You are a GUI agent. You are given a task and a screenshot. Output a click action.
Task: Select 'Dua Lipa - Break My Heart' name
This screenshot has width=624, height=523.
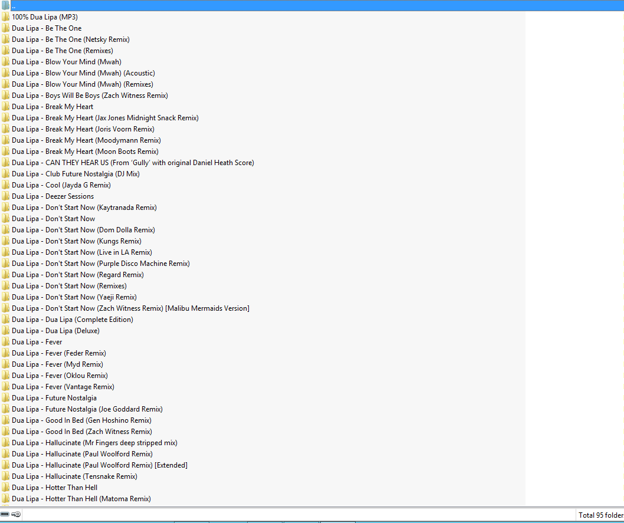52,107
